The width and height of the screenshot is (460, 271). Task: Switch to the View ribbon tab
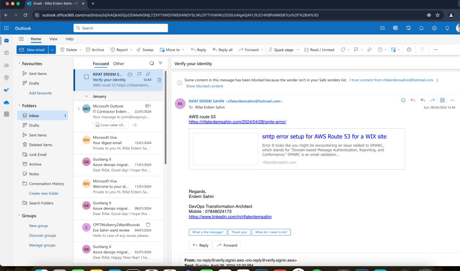[54, 39]
